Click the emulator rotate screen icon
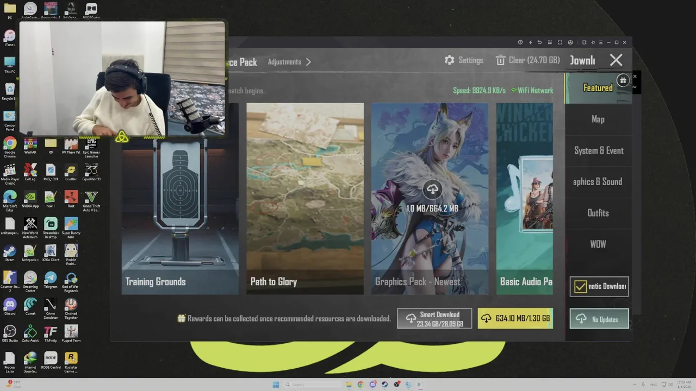Viewport: 696px width, 391px height. tap(584, 42)
